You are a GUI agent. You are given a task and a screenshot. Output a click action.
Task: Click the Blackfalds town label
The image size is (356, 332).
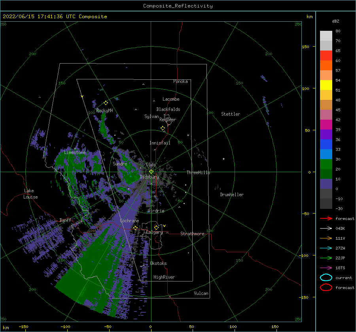tap(168, 109)
